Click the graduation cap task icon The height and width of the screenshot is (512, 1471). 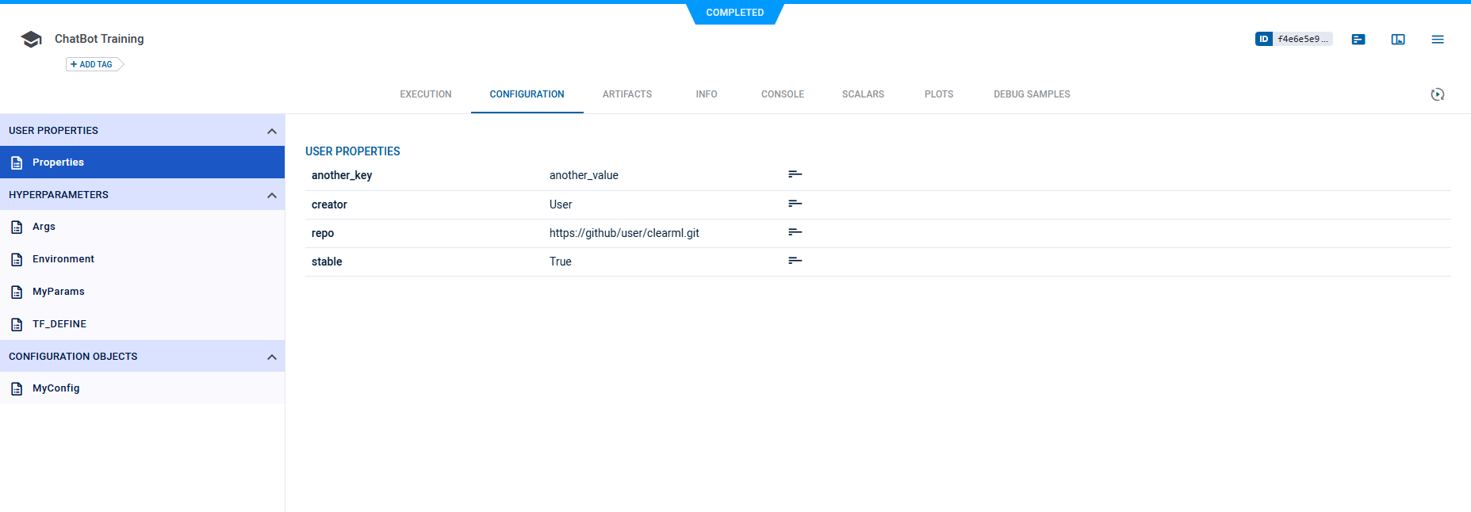tap(32, 40)
